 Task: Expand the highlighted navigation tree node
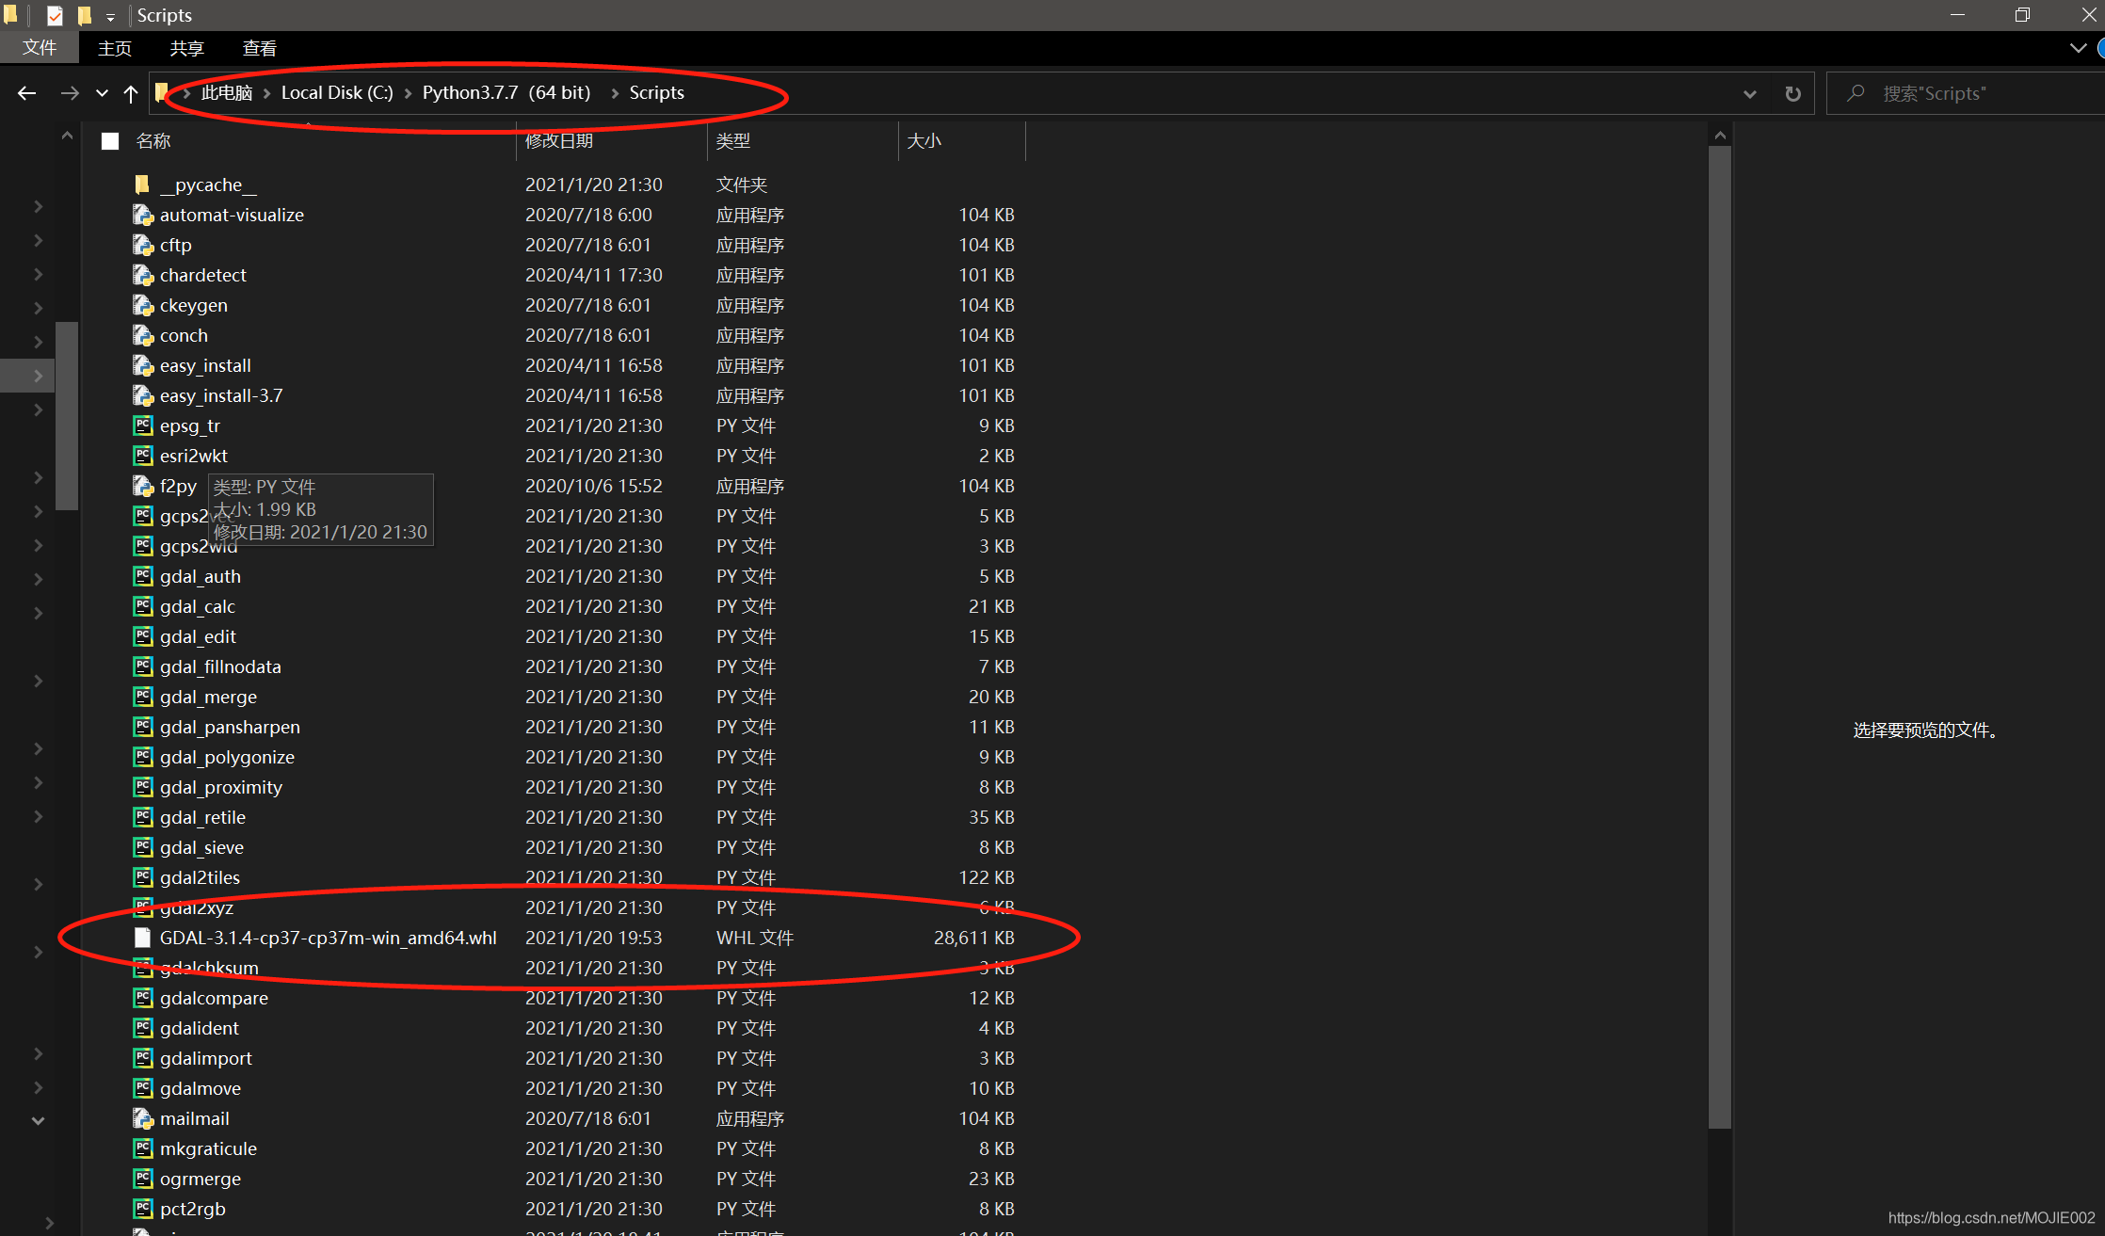(x=38, y=376)
